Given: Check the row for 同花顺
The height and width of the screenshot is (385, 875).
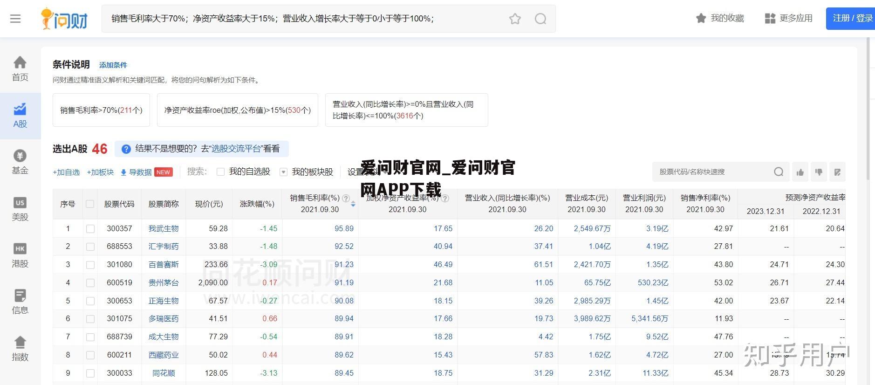Looking at the screenshot, I should (90, 373).
